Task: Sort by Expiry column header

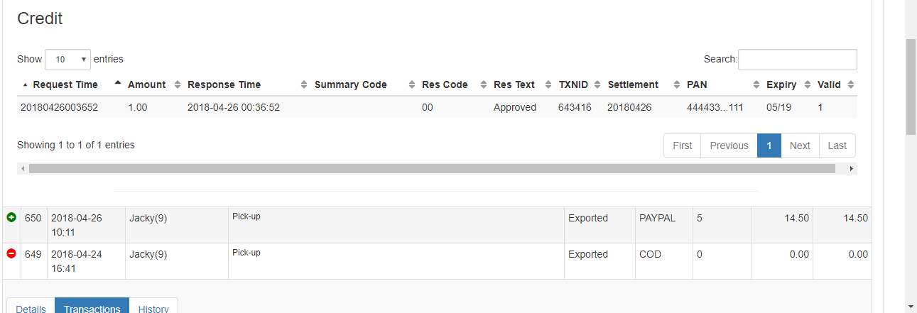Action: pos(781,84)
